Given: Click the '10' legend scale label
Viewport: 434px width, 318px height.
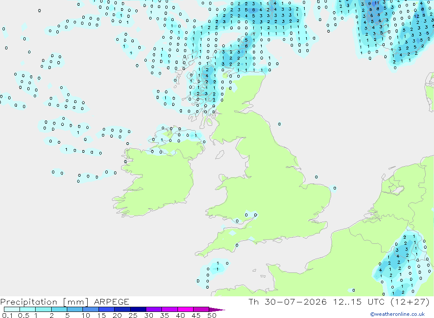Looking at the screenshot, I should [85, 315].
